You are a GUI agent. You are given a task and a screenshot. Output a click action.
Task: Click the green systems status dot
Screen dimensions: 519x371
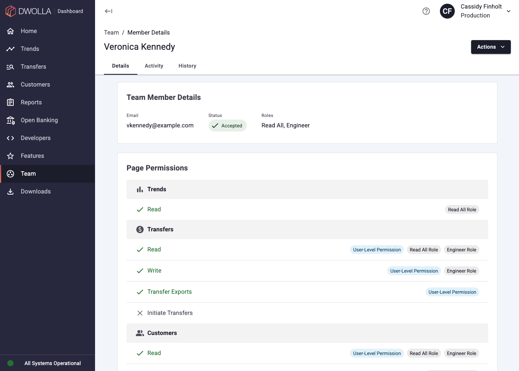pyautogui.click(x=10, y=363)
